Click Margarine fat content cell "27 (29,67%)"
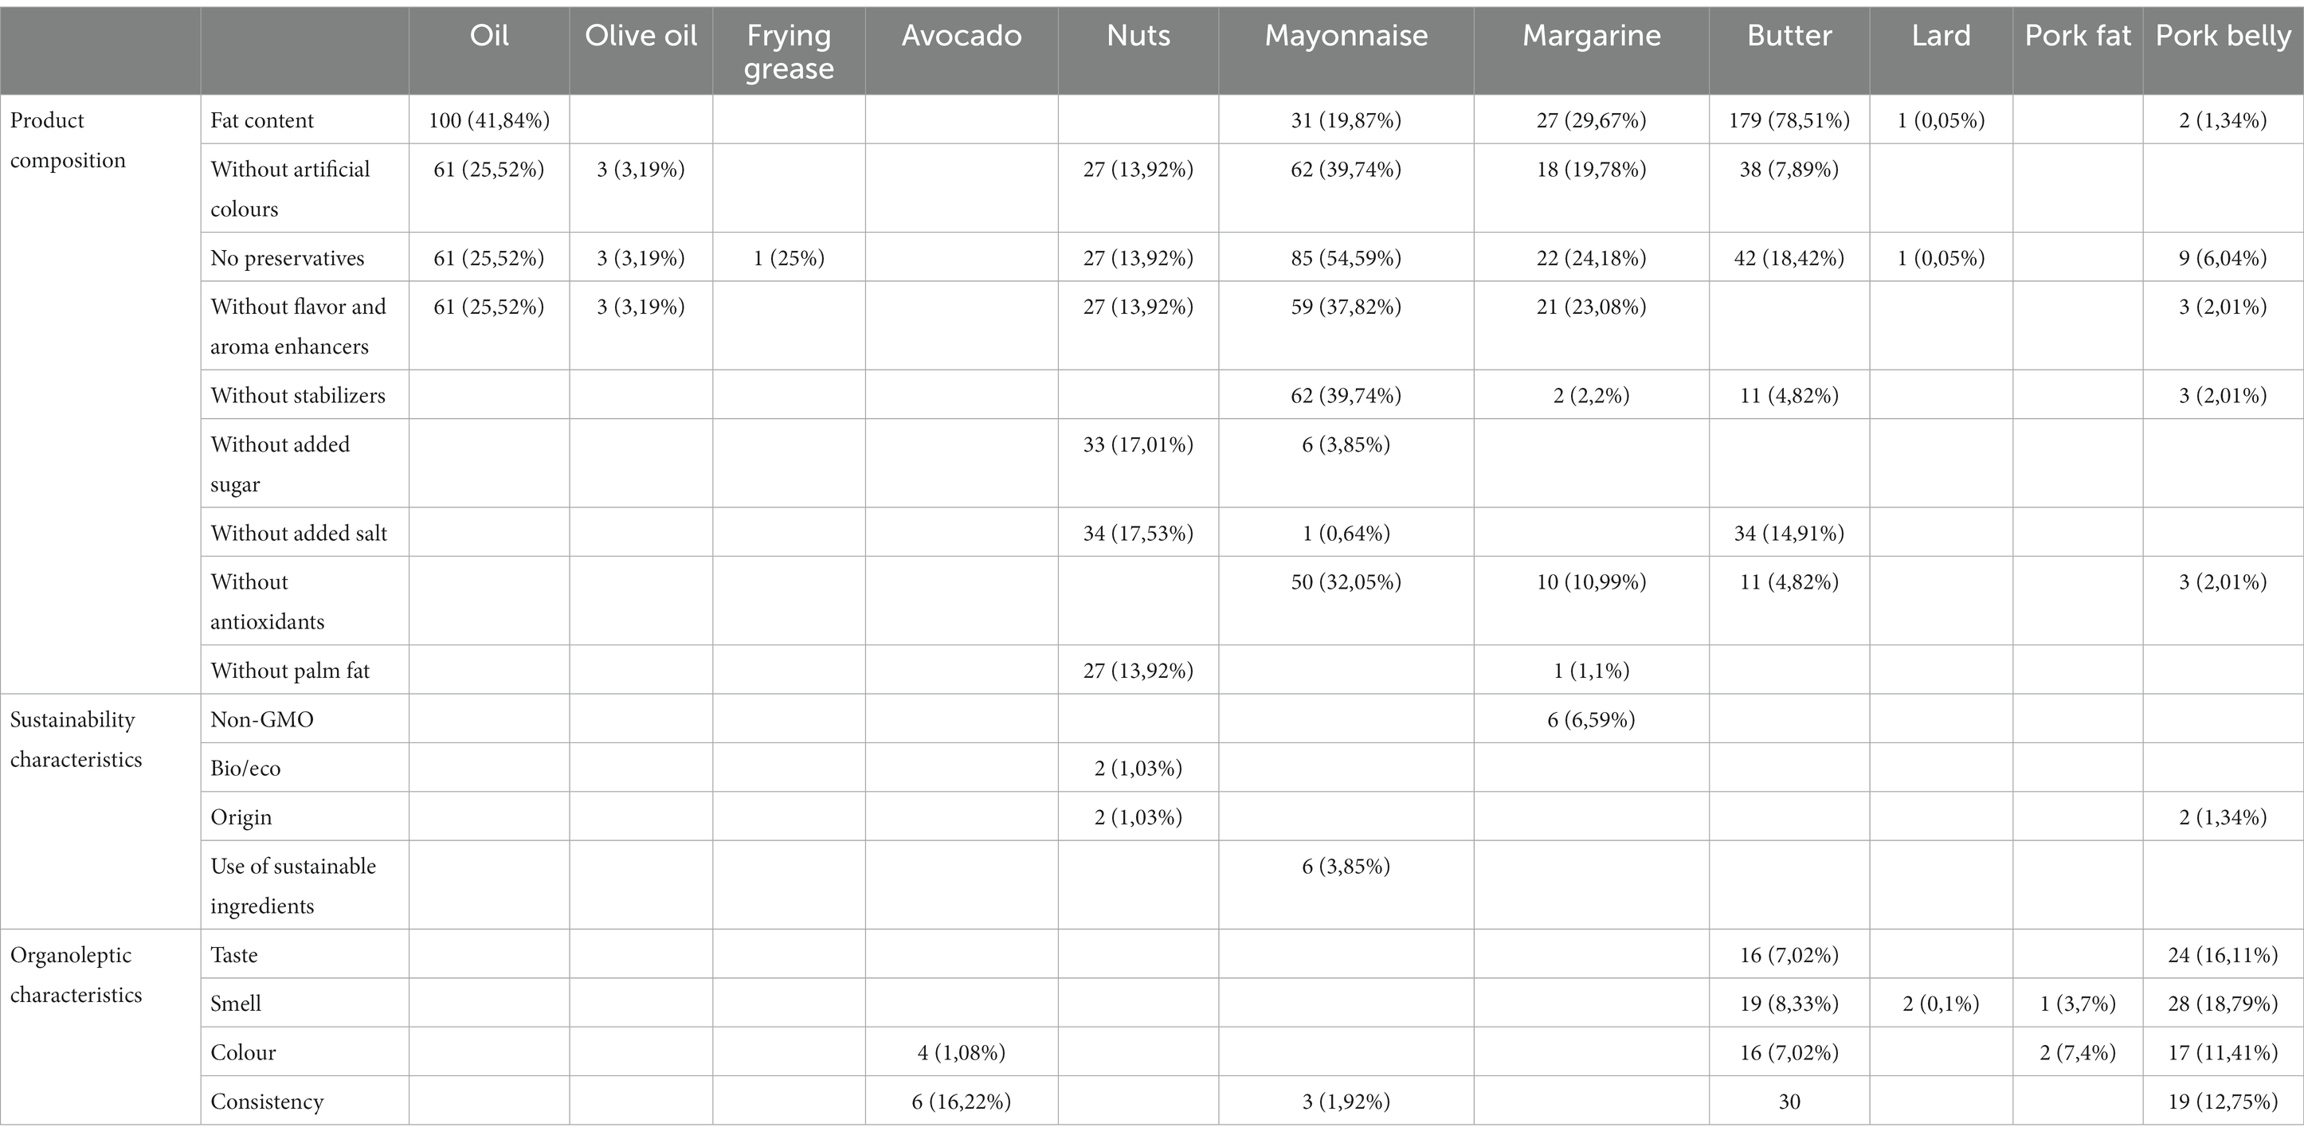The width and height of the screenshot is (2304, 1139). (x=1591, y=121)
